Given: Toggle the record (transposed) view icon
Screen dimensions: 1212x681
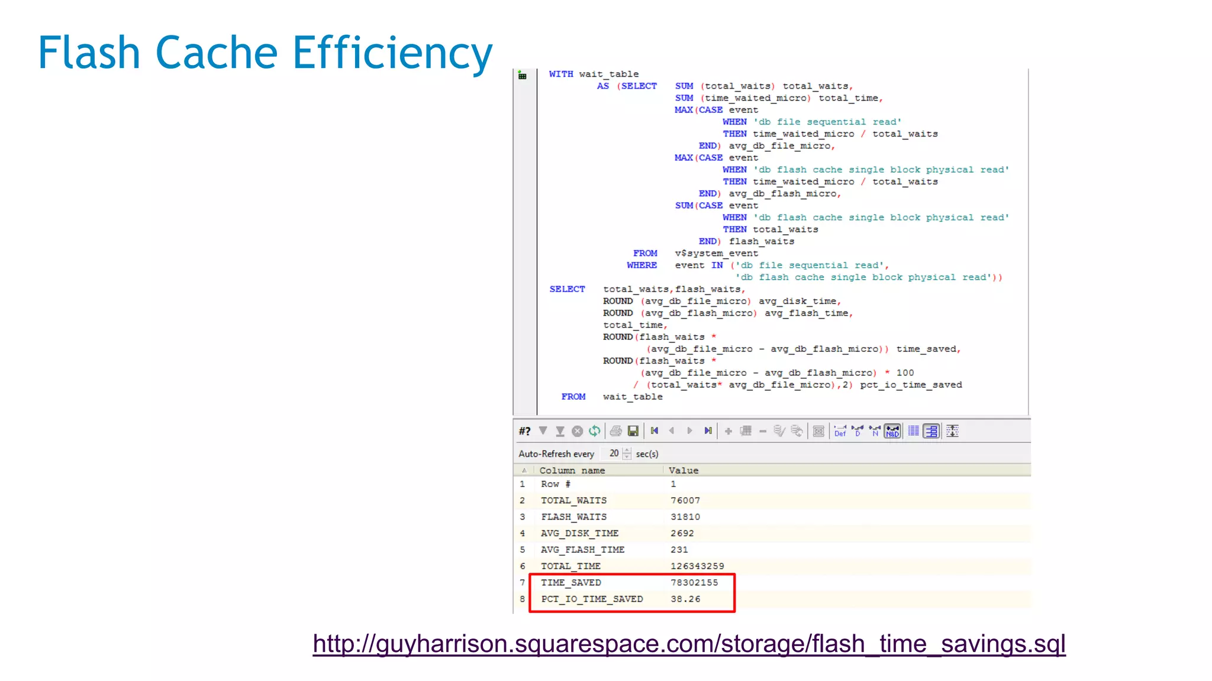Looking at the screenshot, I should [x=931, y=431].
